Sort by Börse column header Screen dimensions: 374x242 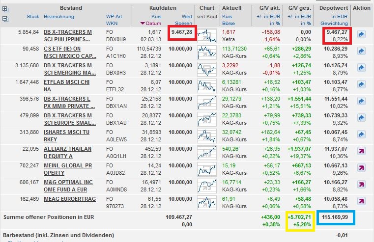[229, 24]
